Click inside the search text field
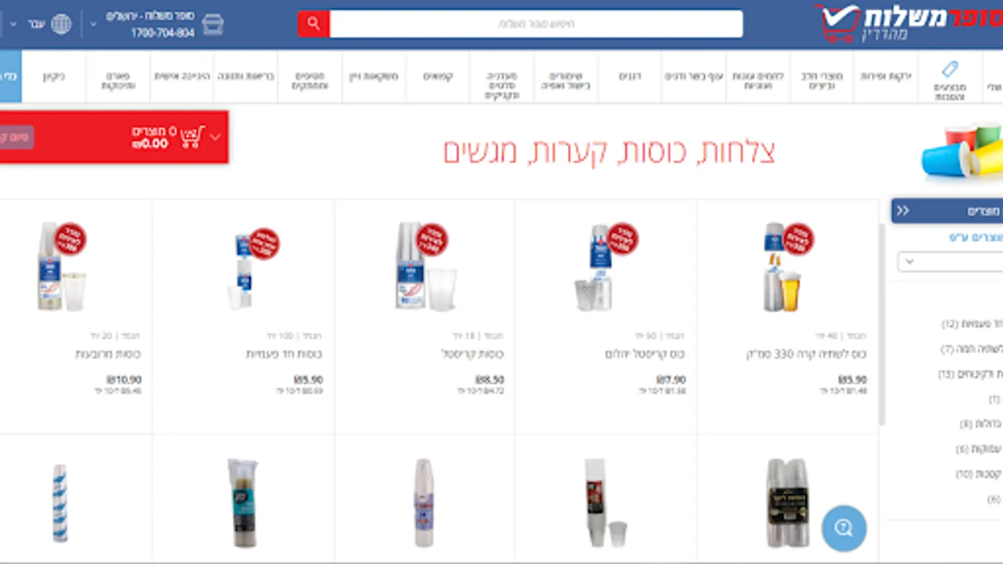This screenshot has width=1003, height=564. 536,24
